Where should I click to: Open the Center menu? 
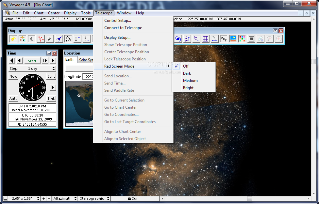pyautogui.click(x=54, y=13)
